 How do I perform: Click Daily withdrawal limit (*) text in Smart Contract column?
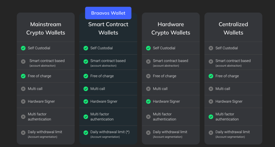(x=110, y=132)
